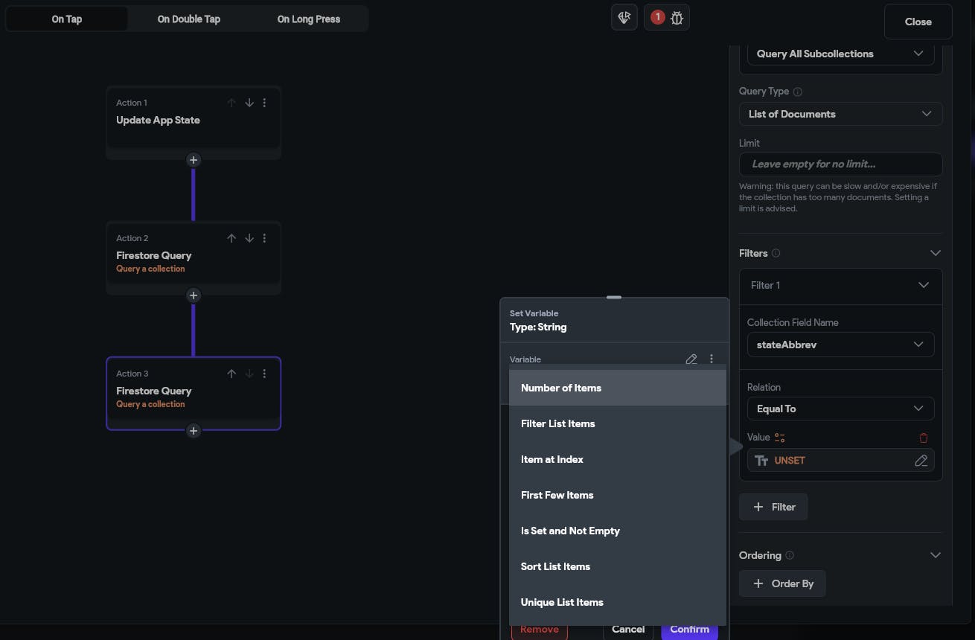Move Action 3 up in the flow
The image size is (975, 640).
coord(231,374)
